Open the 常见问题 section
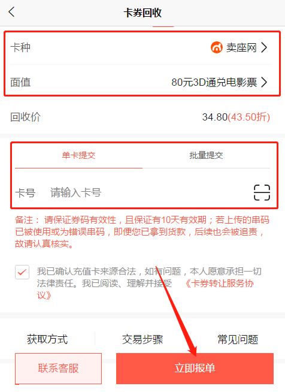This screenshot has width=285, height=392. 238,339
